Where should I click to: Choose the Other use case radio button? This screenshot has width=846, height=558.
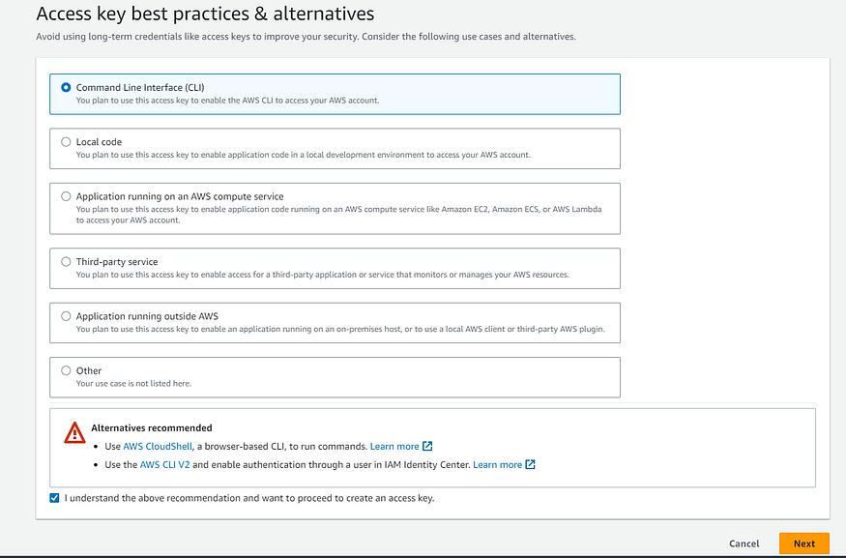[66, 370]
